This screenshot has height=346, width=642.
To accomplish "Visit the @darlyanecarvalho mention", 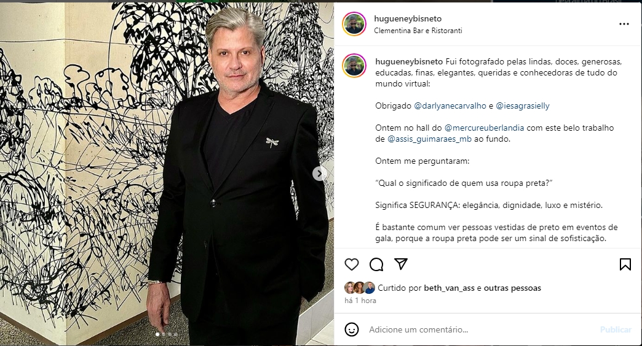I will 450,106.
